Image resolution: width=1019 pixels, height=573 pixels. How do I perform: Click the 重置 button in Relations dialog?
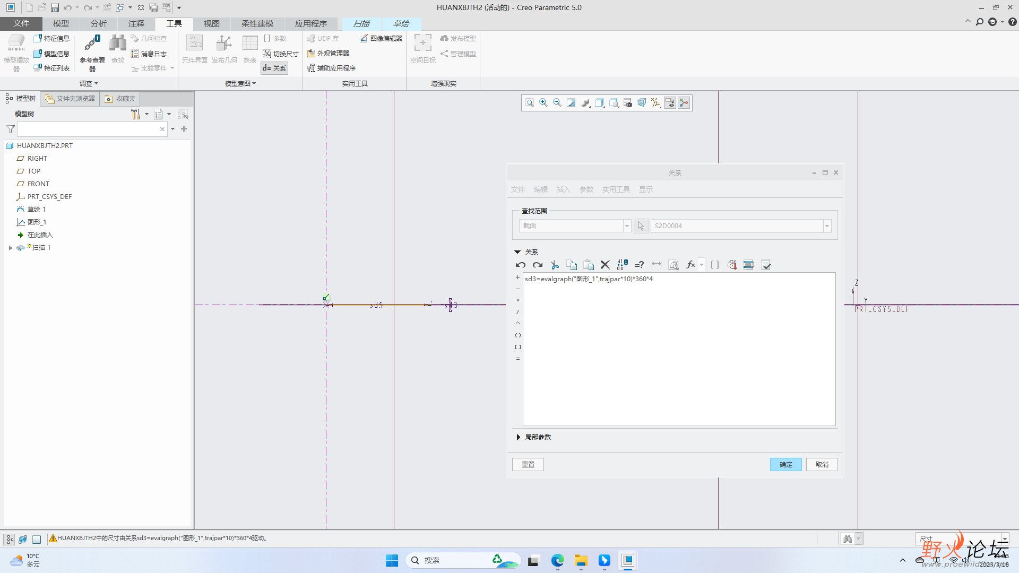tap(528, 465)
